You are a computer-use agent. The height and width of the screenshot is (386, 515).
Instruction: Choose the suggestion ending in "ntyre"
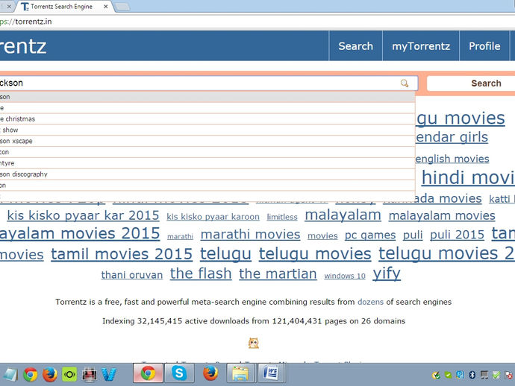point(207,163)
